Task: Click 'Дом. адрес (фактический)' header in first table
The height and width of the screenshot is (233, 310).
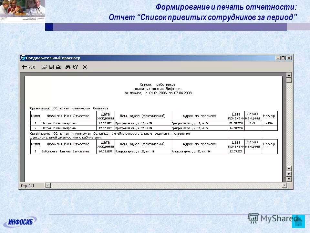Action: [x=142, y=116]
